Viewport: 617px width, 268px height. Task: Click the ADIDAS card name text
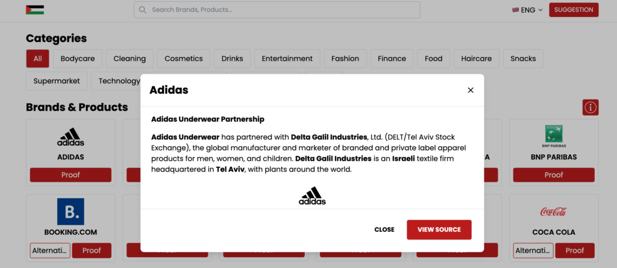(71, 157)
